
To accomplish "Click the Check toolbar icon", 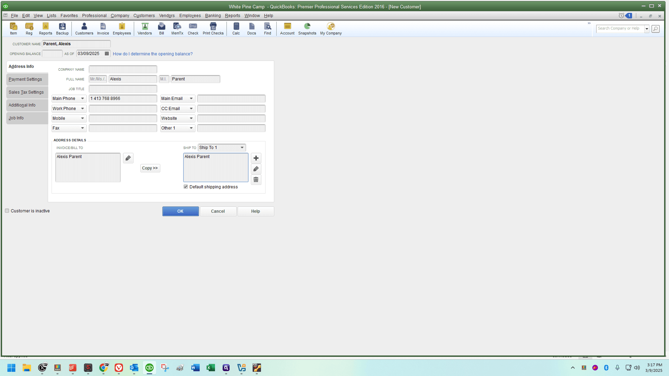I will [x=193, y=29].
